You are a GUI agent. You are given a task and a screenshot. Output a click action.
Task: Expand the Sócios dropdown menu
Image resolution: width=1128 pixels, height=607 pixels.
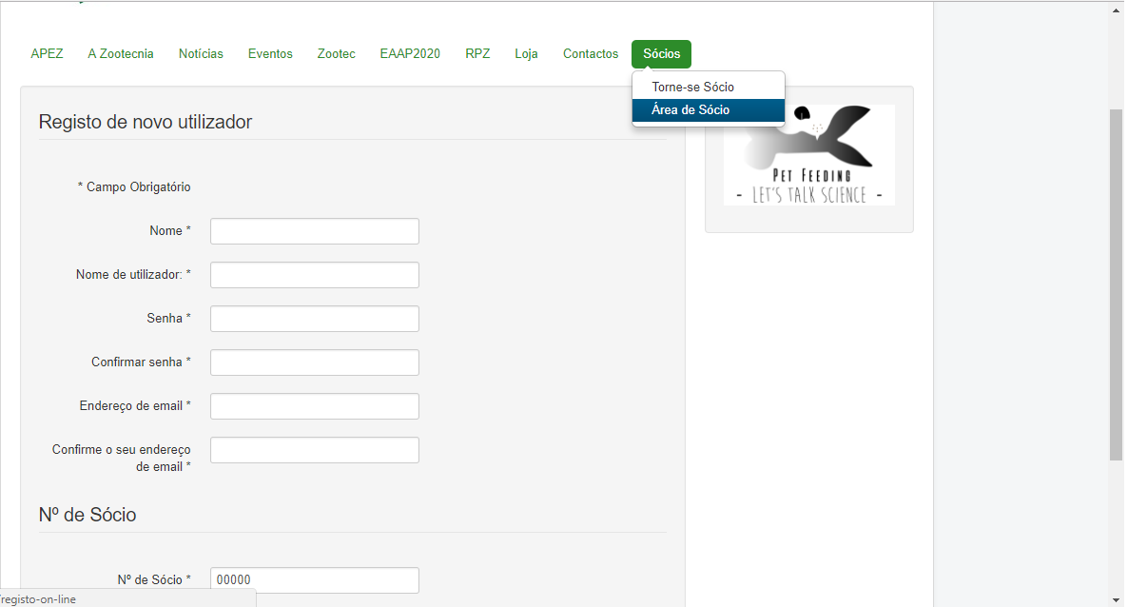[x=661, y=54]
